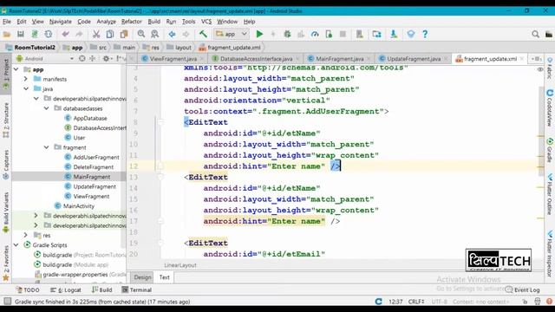This screenshot has width=555, height=312.
Task: Click the editor vertical scrollbar
Action: pyautogui.click(x=540, y=131)
